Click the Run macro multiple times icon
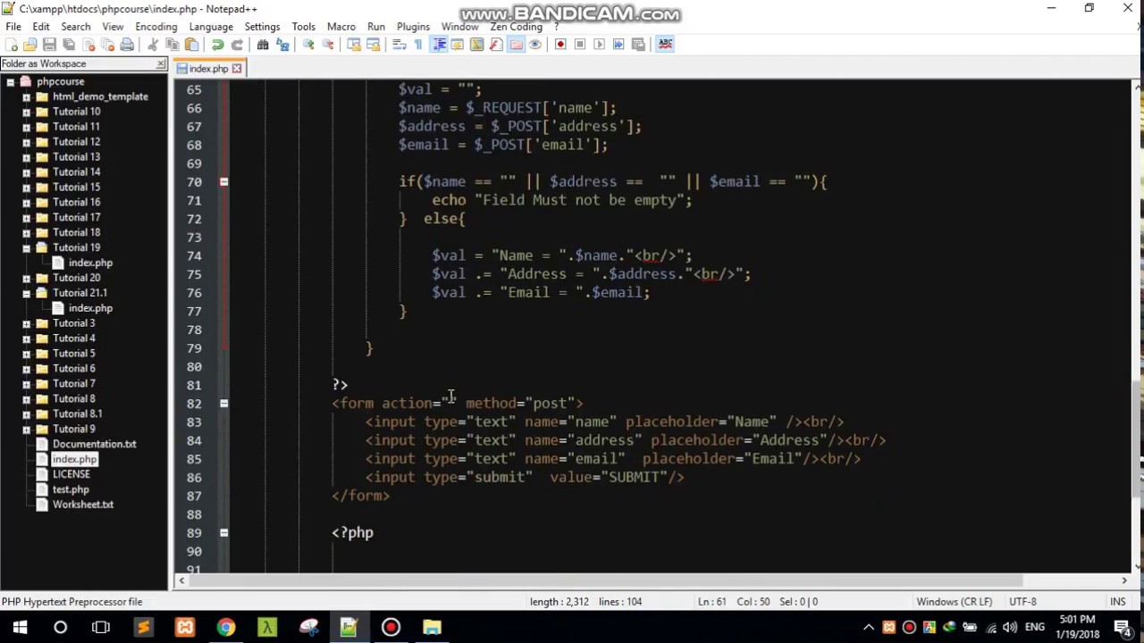Image resolution: width=1144 pixels, height=643 pixels. [x=618, y=45]
